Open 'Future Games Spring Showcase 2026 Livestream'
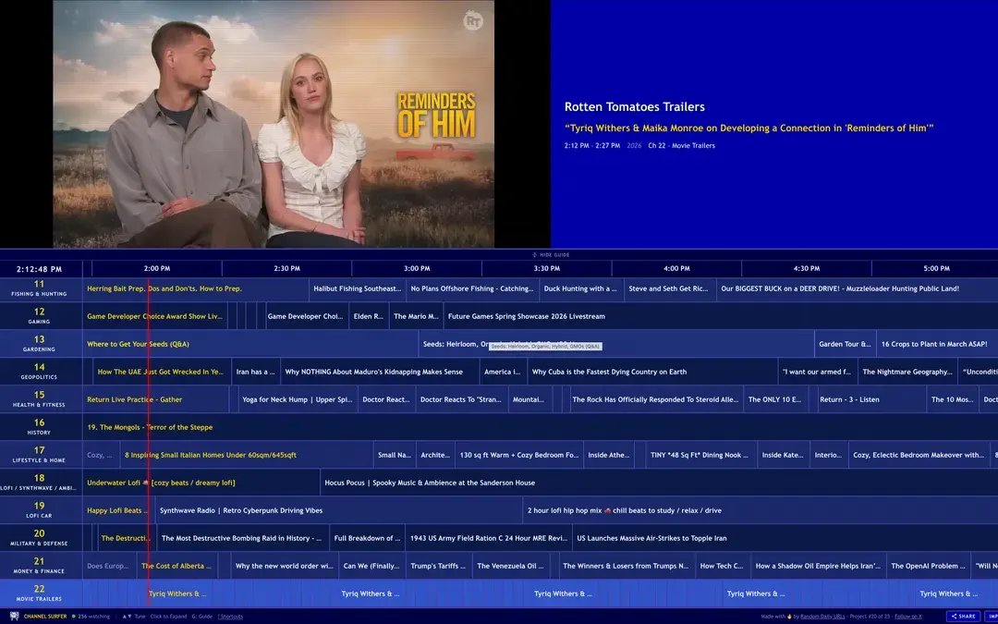This screenshot has width=998, height=624. (x=721, y=316)
